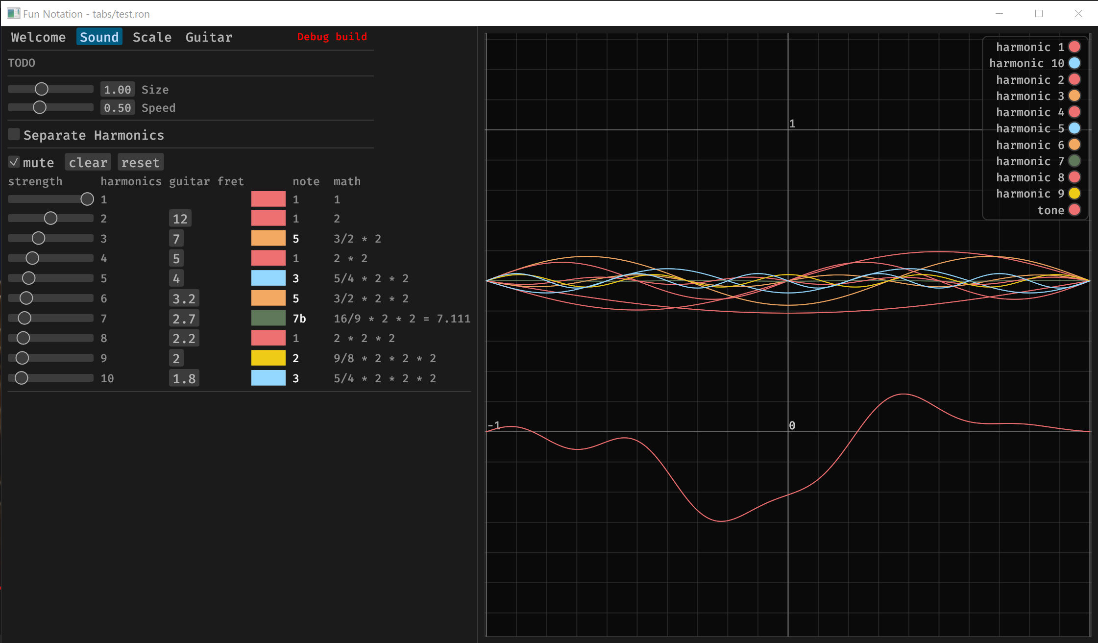The width and height of the screenshot is (1098, 643).
Task: Toggle harmonic 10 legend dot
Action: pos(1074,63)
